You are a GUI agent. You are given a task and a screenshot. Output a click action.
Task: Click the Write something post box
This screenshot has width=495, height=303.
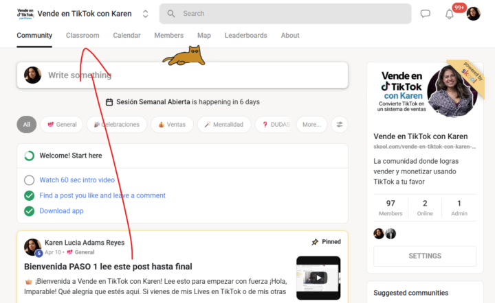point(182,75)
